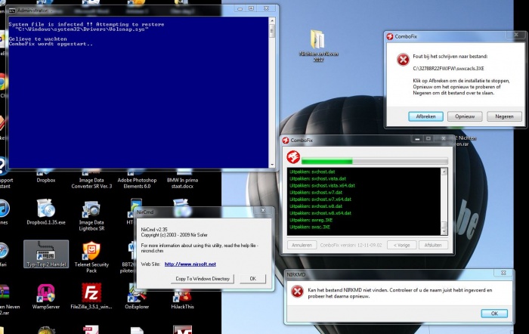Close the NirCmd dialog window
529x334 pixels.
coord(263,211)
